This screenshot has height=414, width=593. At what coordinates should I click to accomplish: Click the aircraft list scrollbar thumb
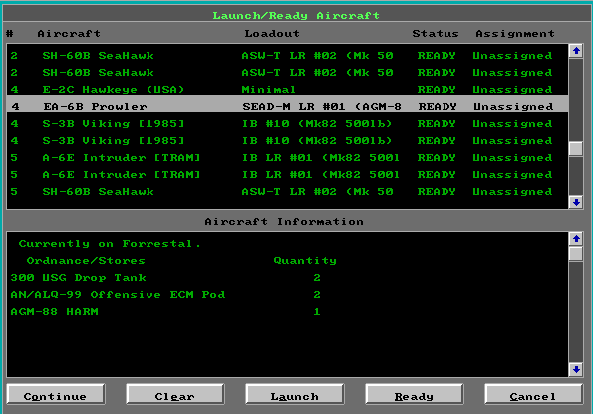(x=576, y=149)
